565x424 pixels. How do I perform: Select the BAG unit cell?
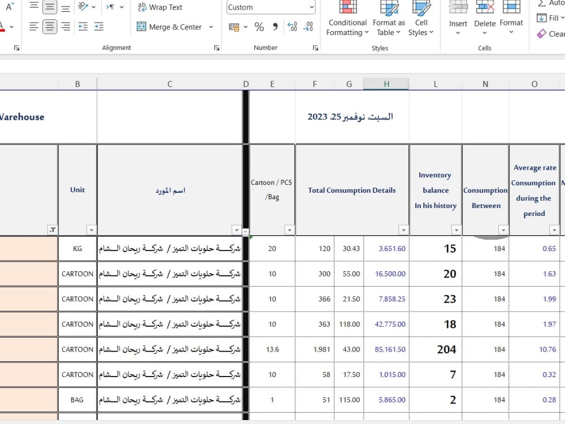pyautogui.click(x=77, y=400)
